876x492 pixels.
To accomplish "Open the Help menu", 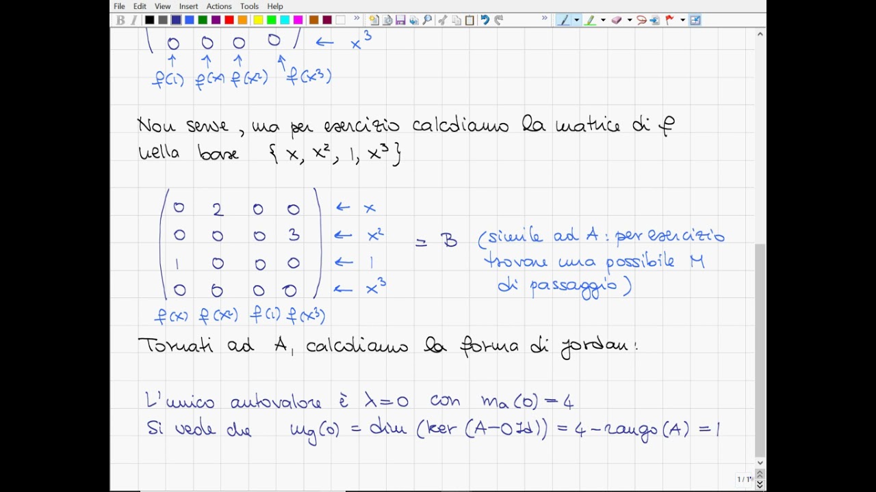I will 275,6.
